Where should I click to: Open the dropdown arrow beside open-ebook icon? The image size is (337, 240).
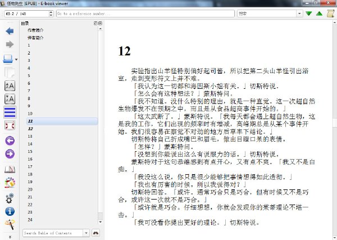(16, 60)
